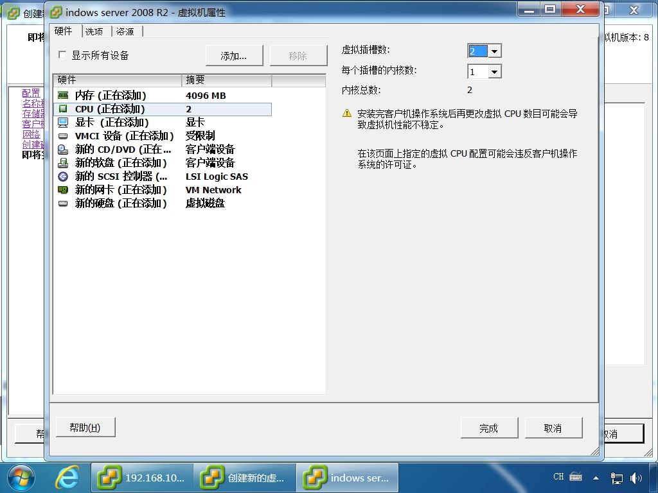Select the 内存 memory chip icon
The image size is (658, 493).
click(x=63, y=96)
